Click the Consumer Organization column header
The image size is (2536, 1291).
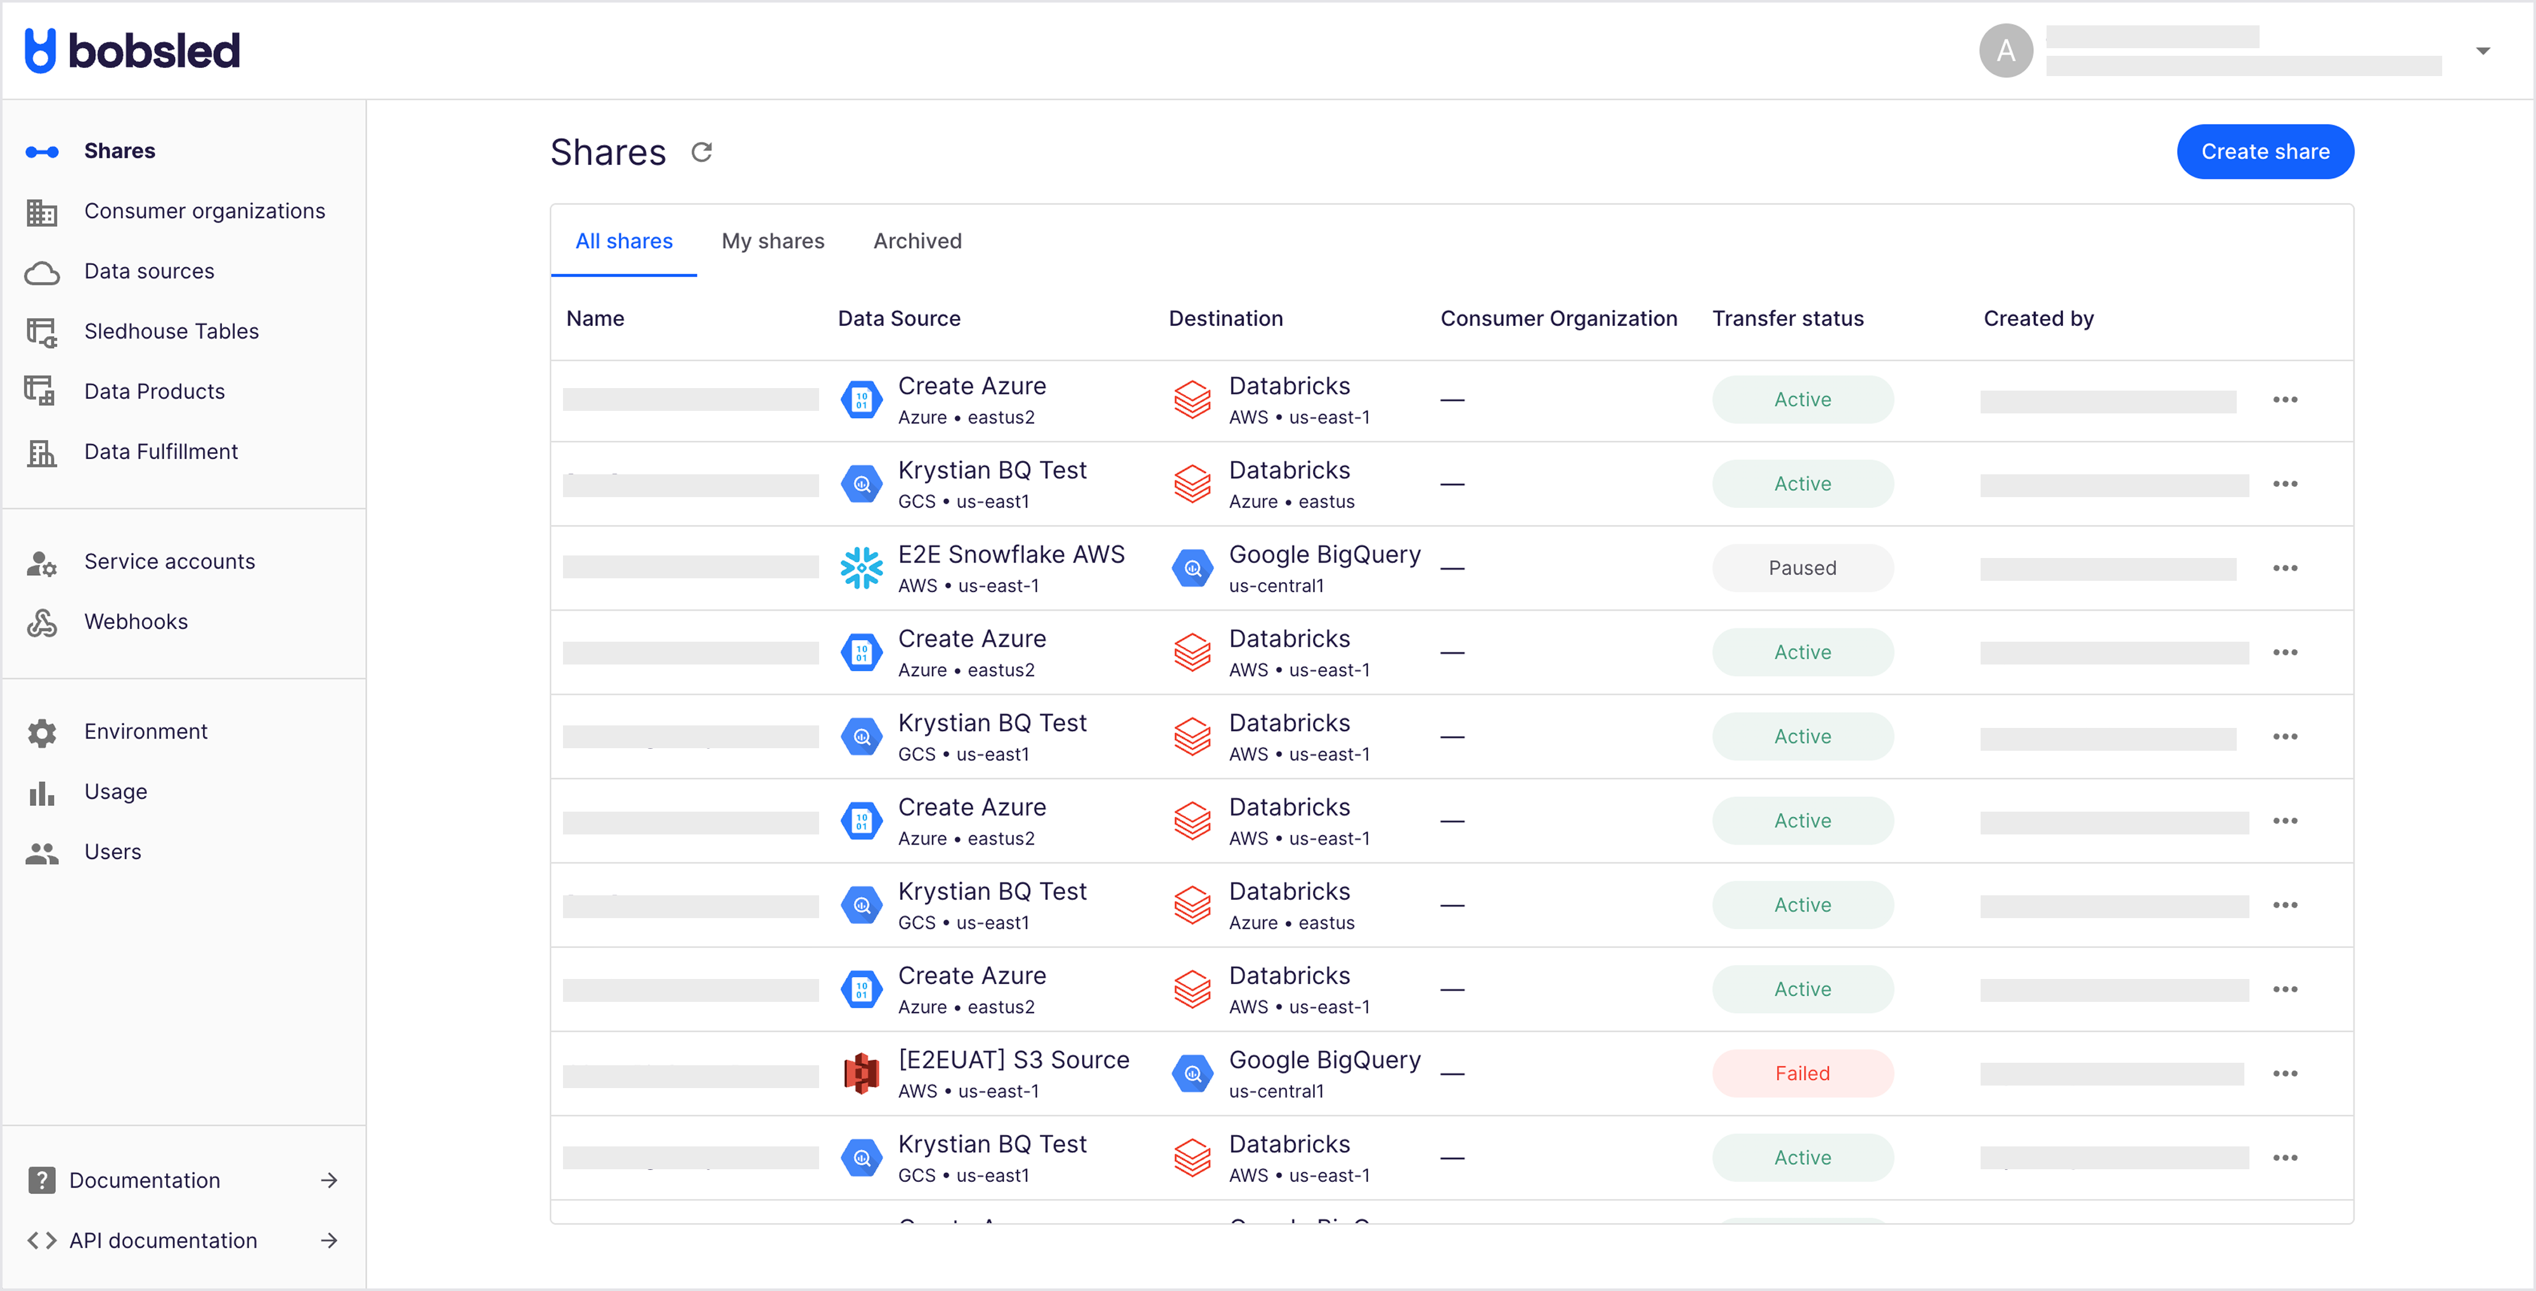click(x=1558, y=319)
